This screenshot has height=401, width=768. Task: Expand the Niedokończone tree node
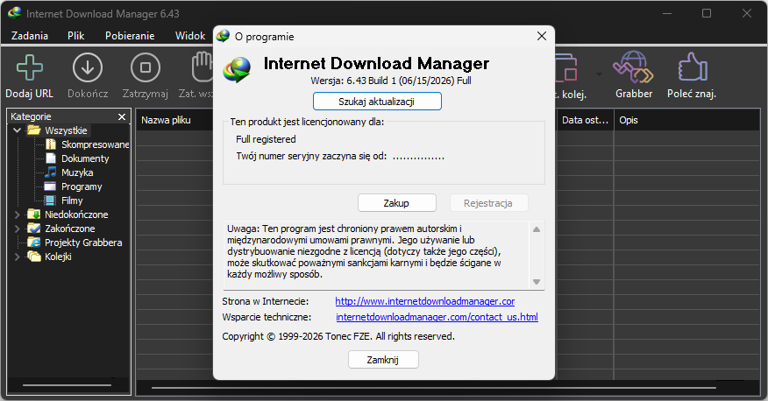click(18, 215)
